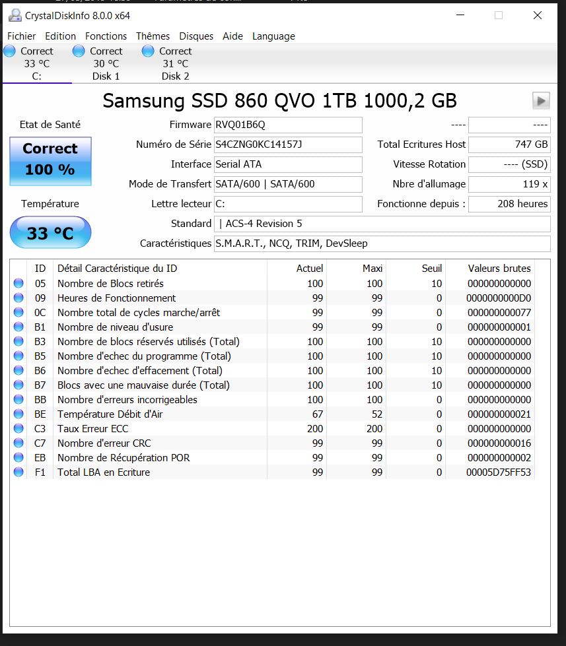Screen dimensions: 566x646
Task: Click status orb for attribute F1
Action: (x=18, y=472)
